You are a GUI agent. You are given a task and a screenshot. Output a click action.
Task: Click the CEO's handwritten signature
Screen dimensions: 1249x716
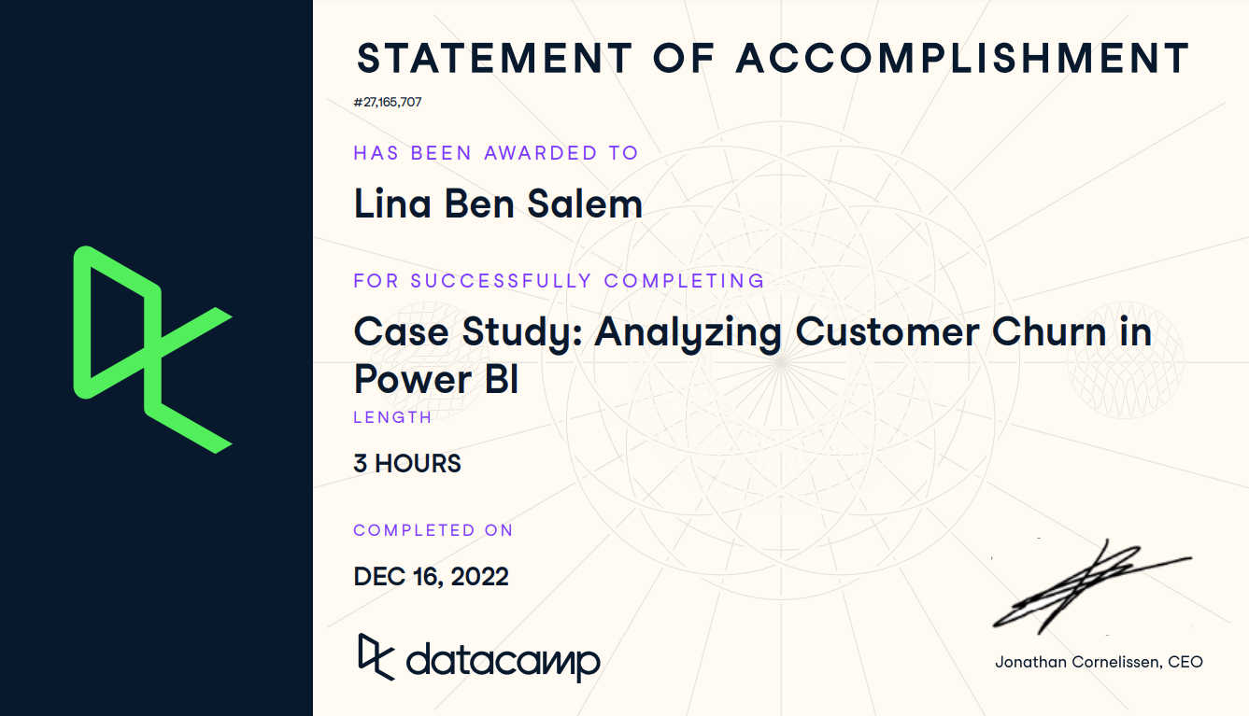coord(1091,585)
